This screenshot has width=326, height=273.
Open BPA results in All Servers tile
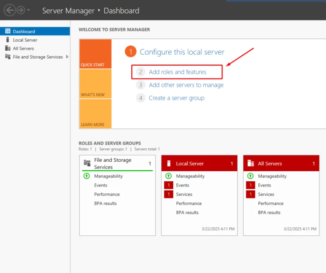click(x=269, y=213)
